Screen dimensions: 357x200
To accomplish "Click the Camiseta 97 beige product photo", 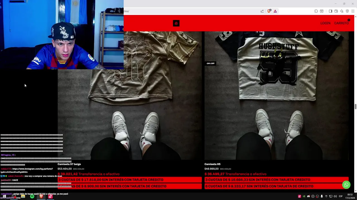I will point(130,96).
